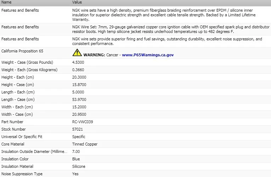Click the Name column header
The image size is (271, 177).
pyautogui.click(x=6, y=2)
